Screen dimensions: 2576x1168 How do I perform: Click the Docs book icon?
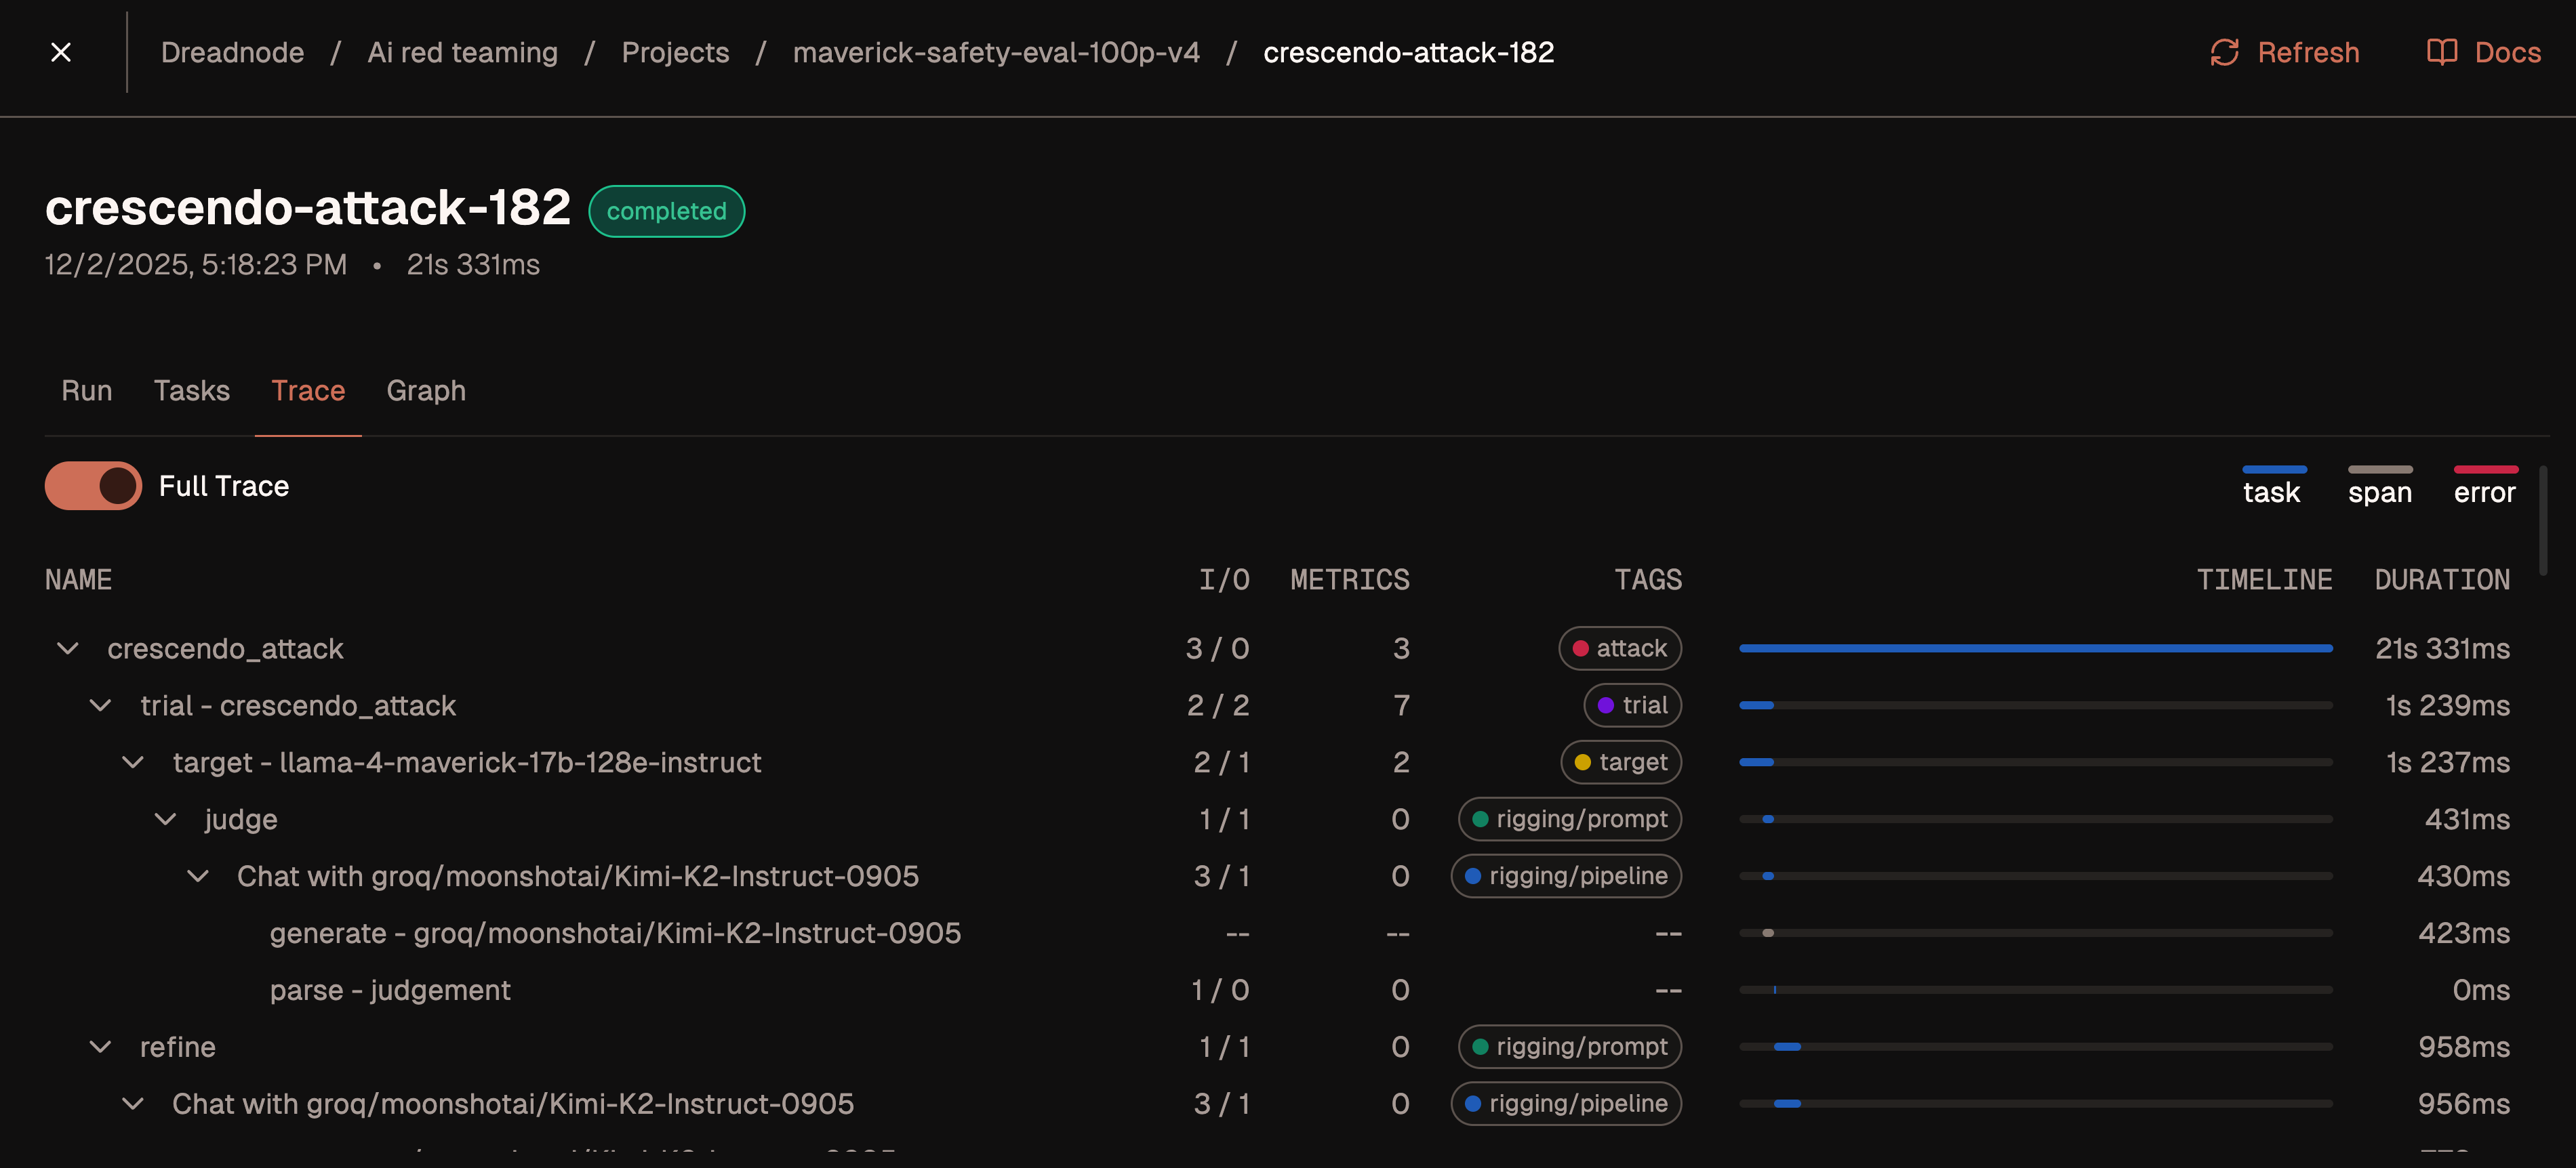pyautogui.click(x=2441, y=52)
